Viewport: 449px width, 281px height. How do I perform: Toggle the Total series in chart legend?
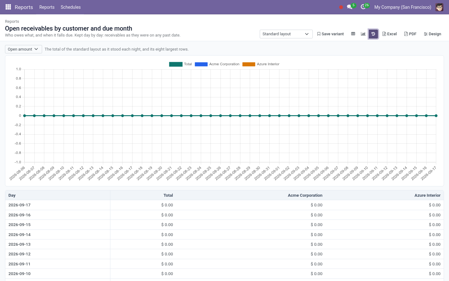click(x=181, y=64)
